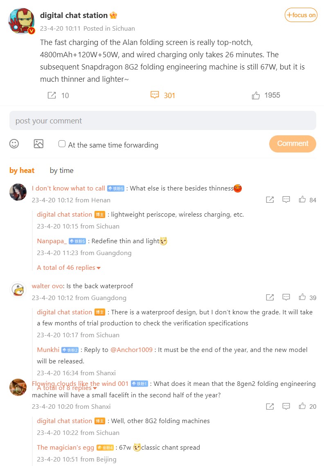Like the main post with thumbs-up icon
Viewport: 324px width, 466px height.
pos(256,95)
